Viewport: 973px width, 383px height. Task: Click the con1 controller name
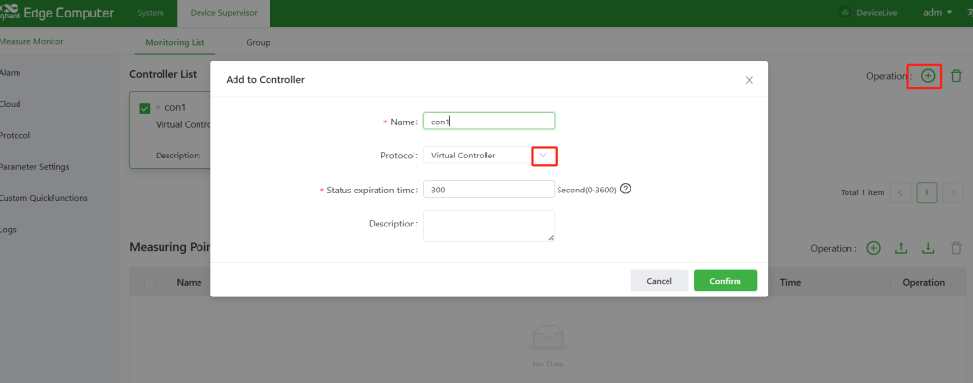(x=175, y=107)
